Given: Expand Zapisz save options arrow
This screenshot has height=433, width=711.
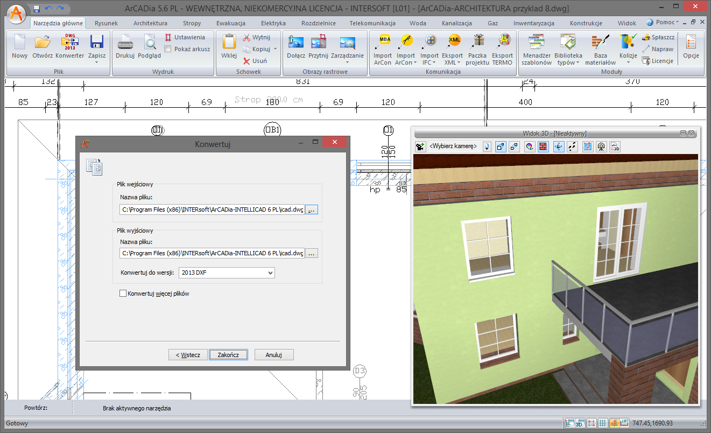Looking at the screenshot, I should (97, 62).
